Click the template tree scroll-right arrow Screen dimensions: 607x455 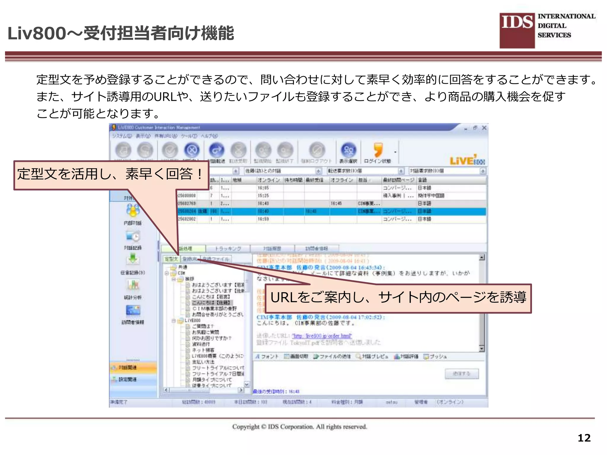241,390
